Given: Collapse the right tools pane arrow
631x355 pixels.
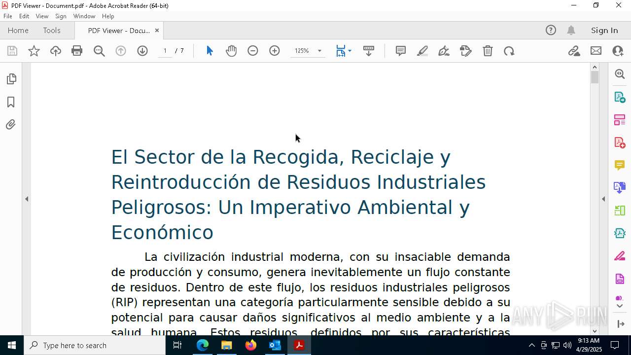Looking at the screenshot, I should pos(603,199).
